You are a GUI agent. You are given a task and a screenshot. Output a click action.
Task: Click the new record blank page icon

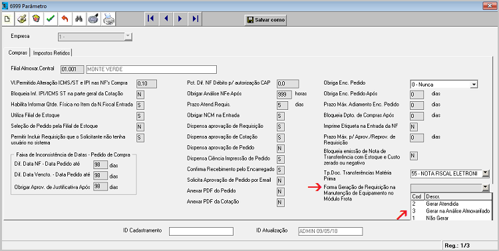click(7, 19)
